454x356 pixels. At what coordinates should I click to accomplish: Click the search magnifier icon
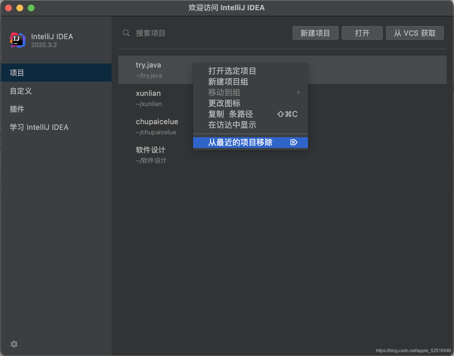coord(126,33)
